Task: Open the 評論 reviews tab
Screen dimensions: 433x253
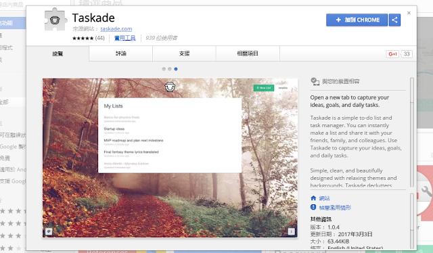Action: point(121,53)
